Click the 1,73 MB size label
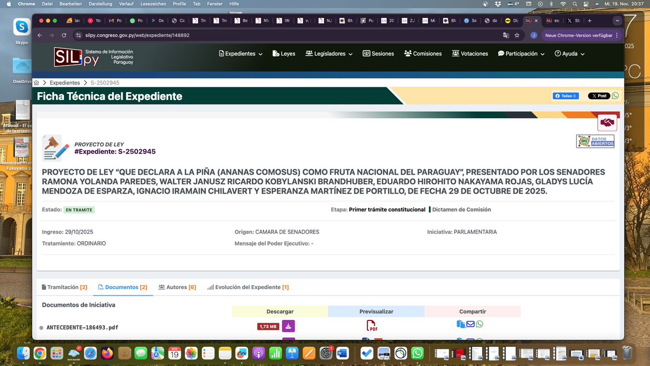This screenshot has width=650, height=366. [268, 326]
